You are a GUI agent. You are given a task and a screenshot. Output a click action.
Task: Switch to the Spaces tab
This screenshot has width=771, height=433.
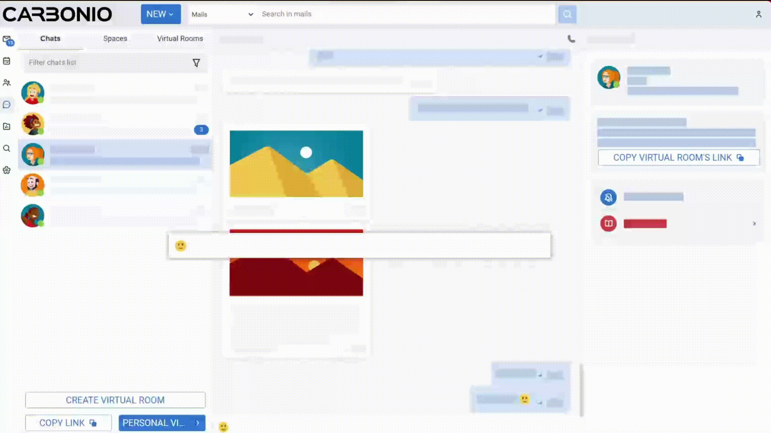click(x=115, y=38)
